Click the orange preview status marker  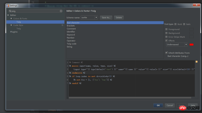click(196, 62)
